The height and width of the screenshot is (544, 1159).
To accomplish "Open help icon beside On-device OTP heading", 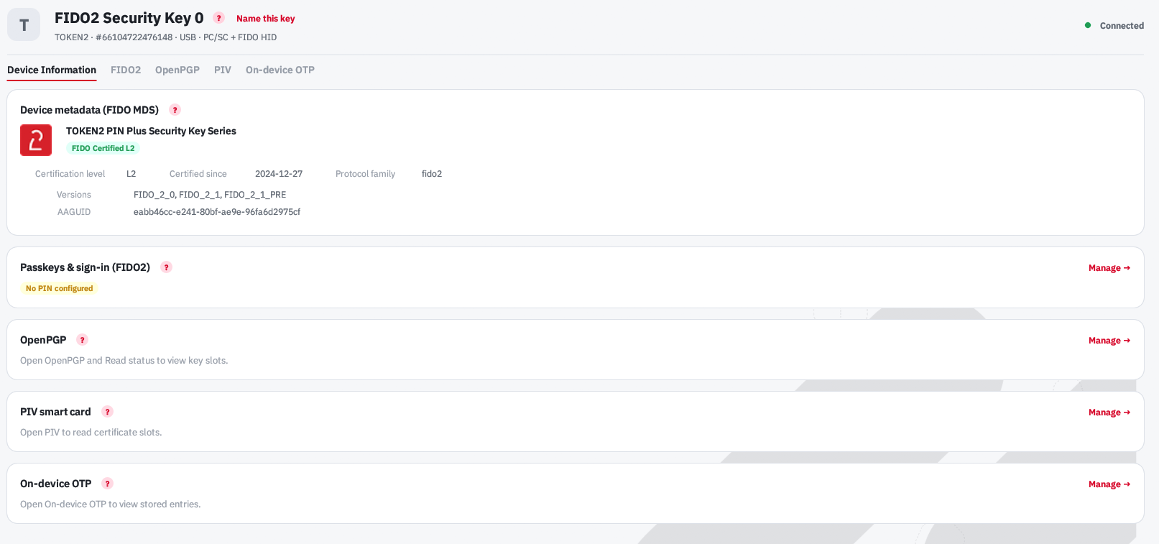I will (x=107, y=484).
